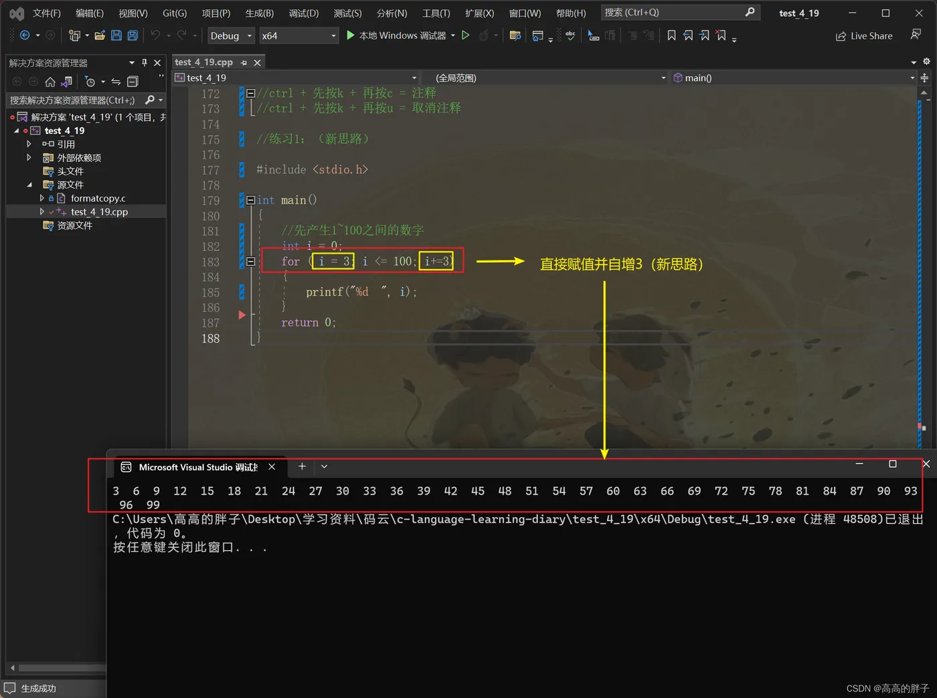
Task: Click the feedback person icon at top right
Action: pyautogui.click(x=916, y=35)
